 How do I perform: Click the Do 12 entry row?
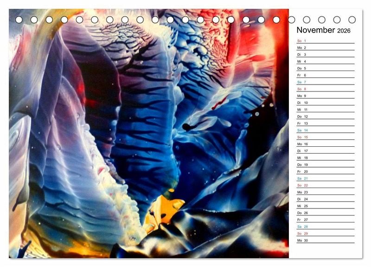pos(325,117)
